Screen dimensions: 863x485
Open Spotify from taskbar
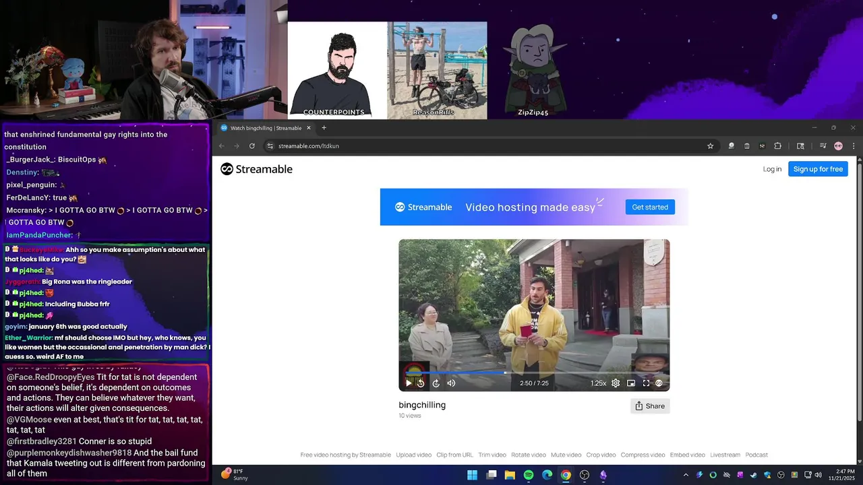[x=529, y=475]
